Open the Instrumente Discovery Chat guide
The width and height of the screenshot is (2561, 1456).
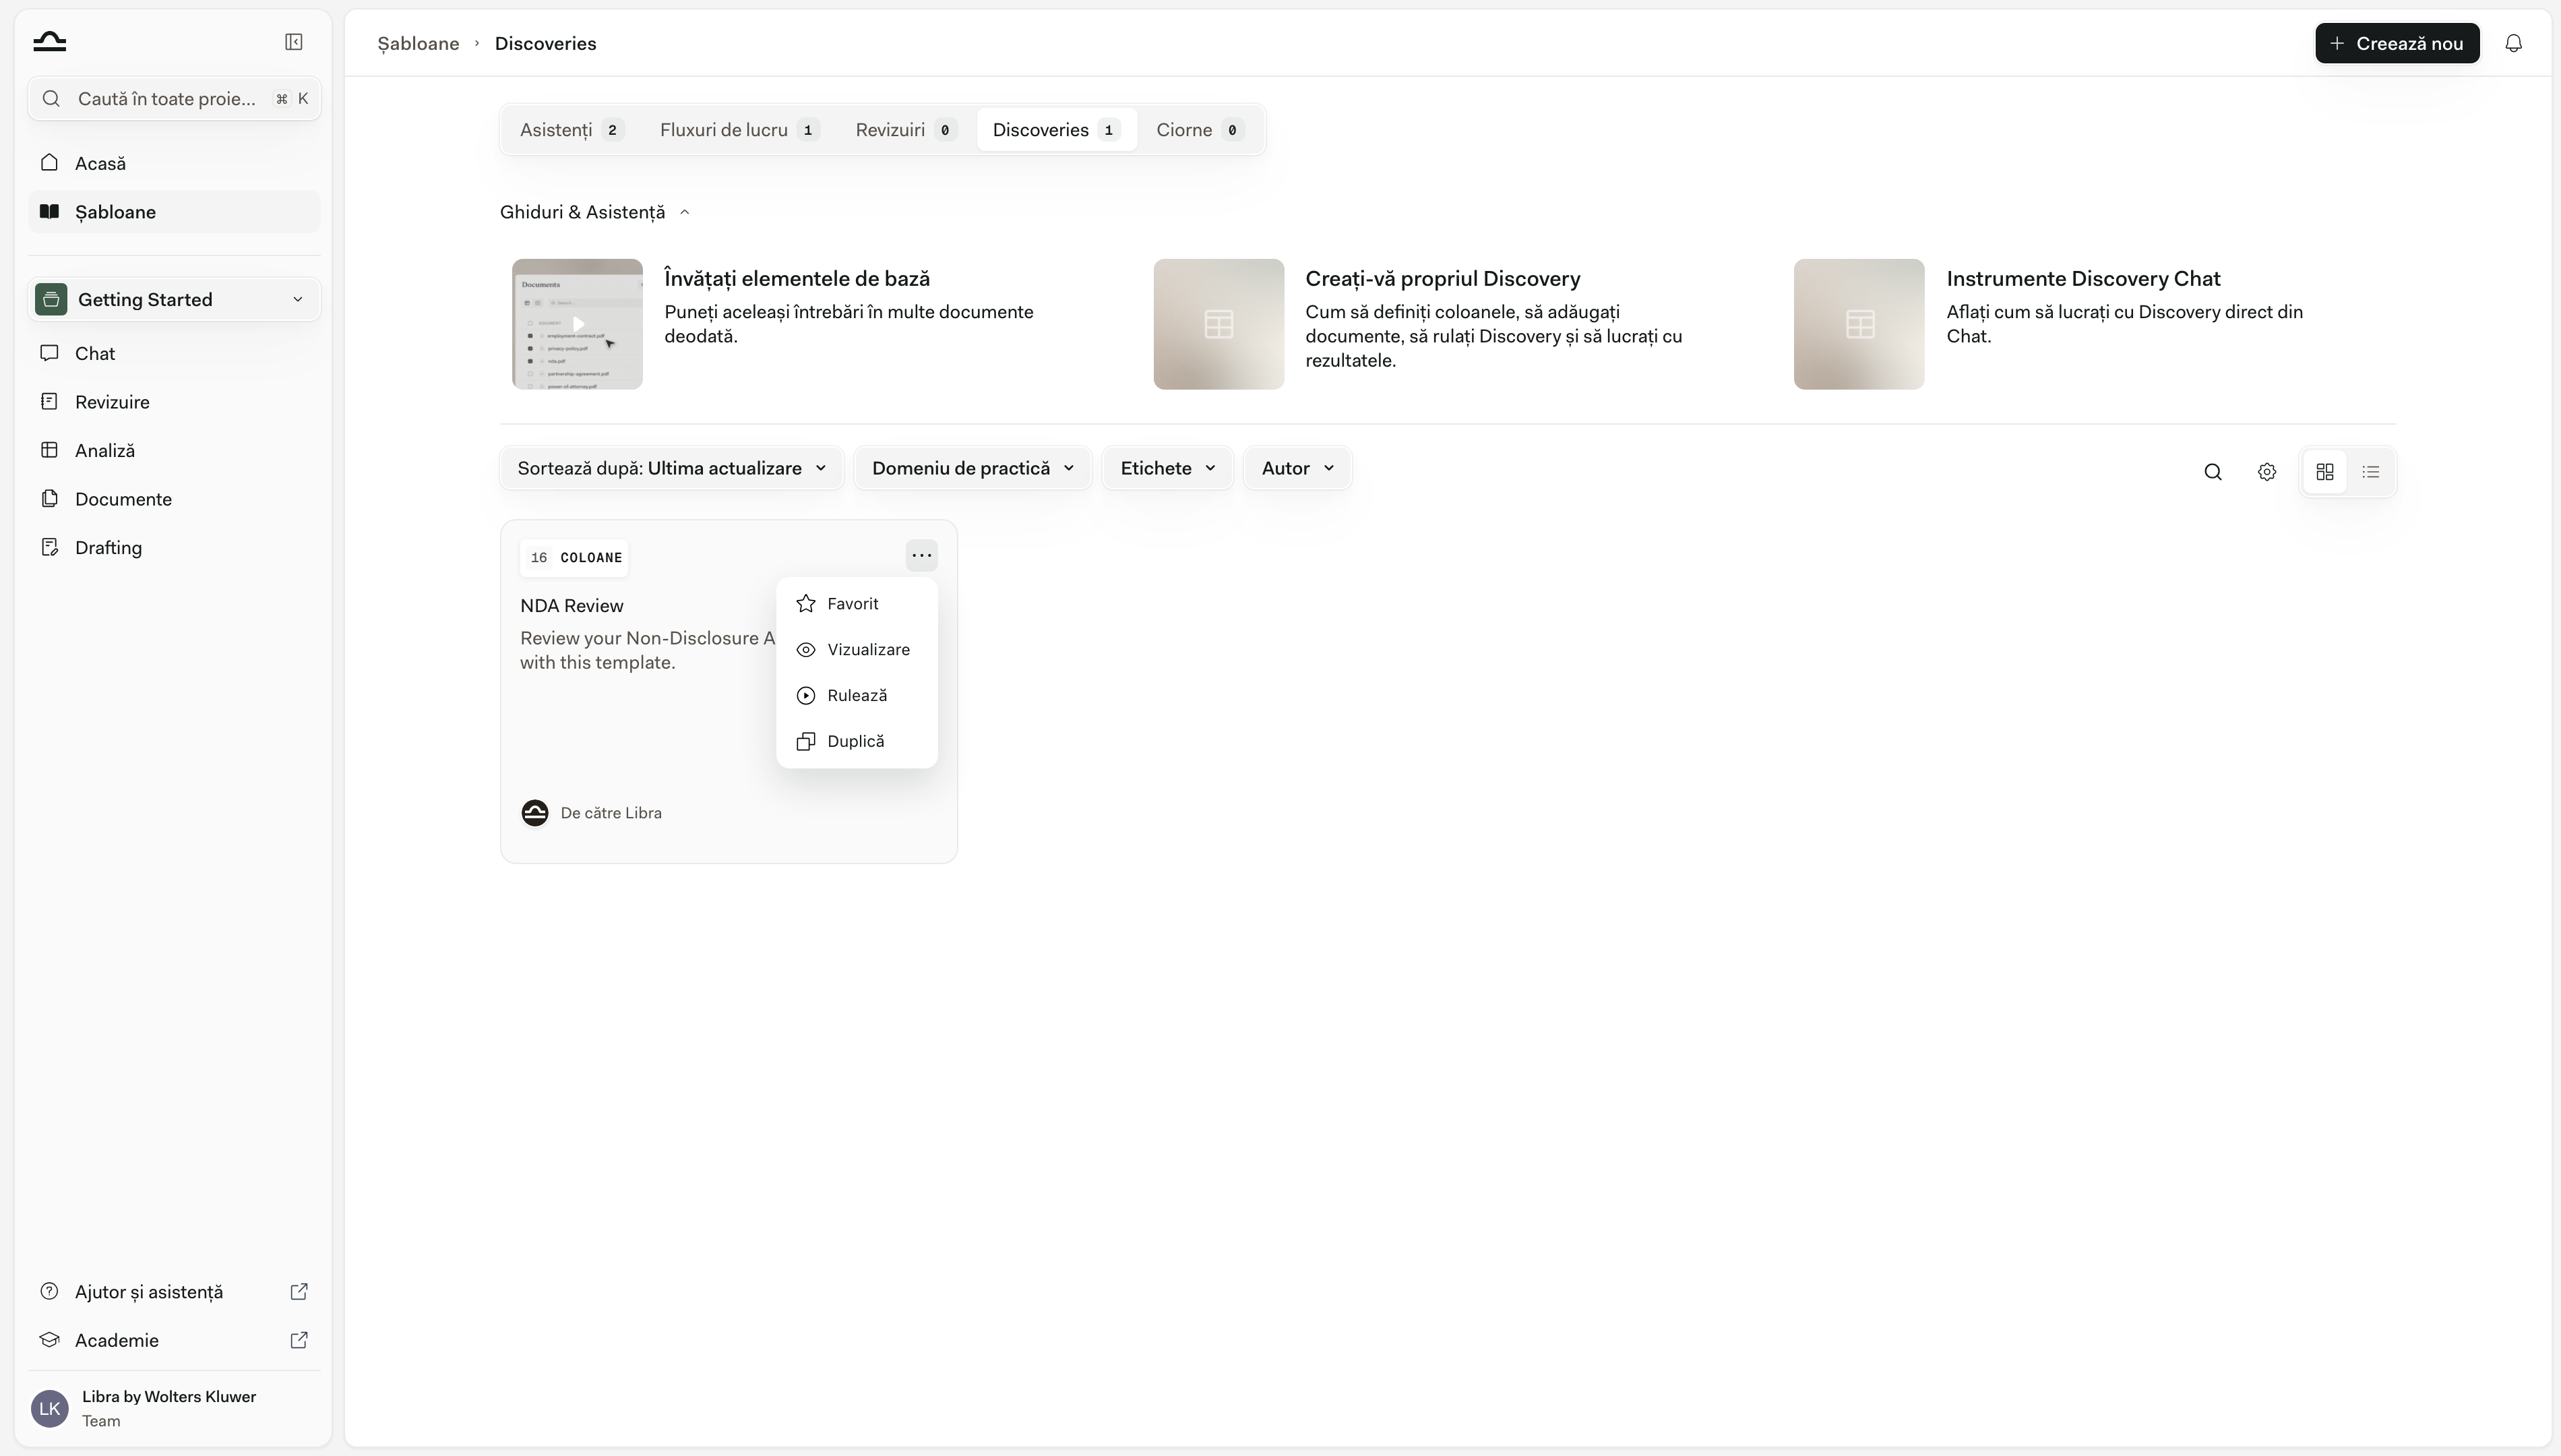click(x=2083, y=278)
